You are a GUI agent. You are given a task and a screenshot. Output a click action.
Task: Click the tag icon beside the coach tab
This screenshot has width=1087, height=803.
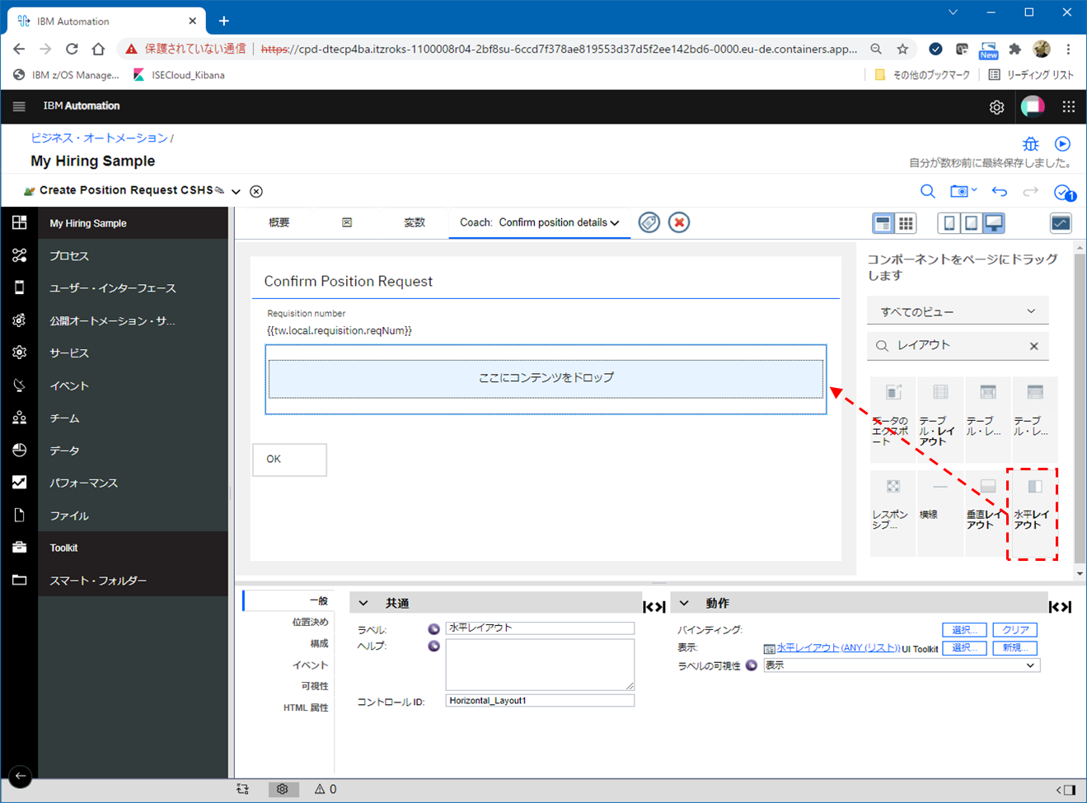point(649,222)
